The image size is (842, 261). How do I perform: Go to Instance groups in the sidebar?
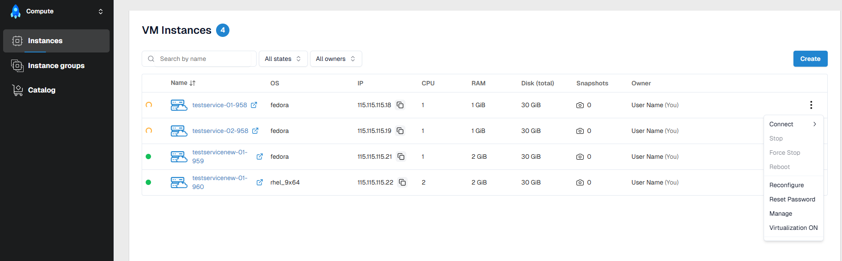[x=56, y=66]
